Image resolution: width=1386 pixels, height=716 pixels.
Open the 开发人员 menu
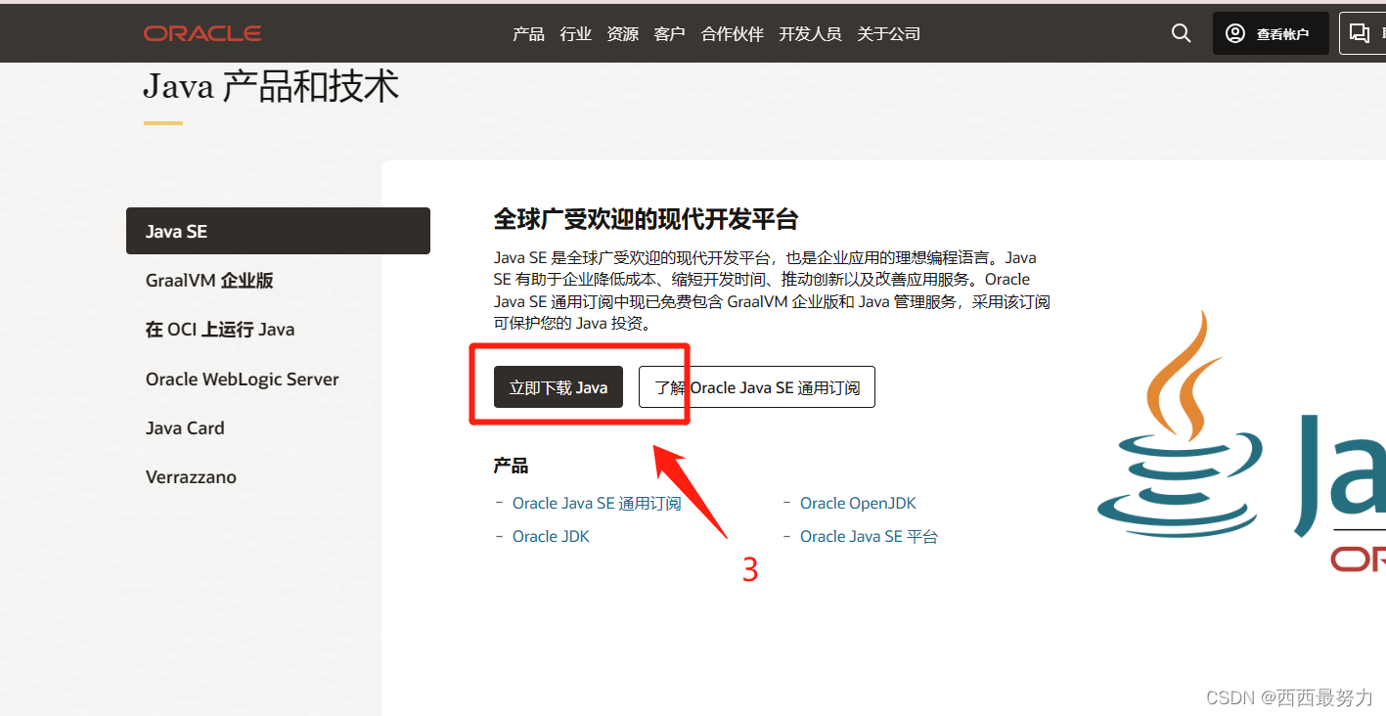tap(810, 33)
